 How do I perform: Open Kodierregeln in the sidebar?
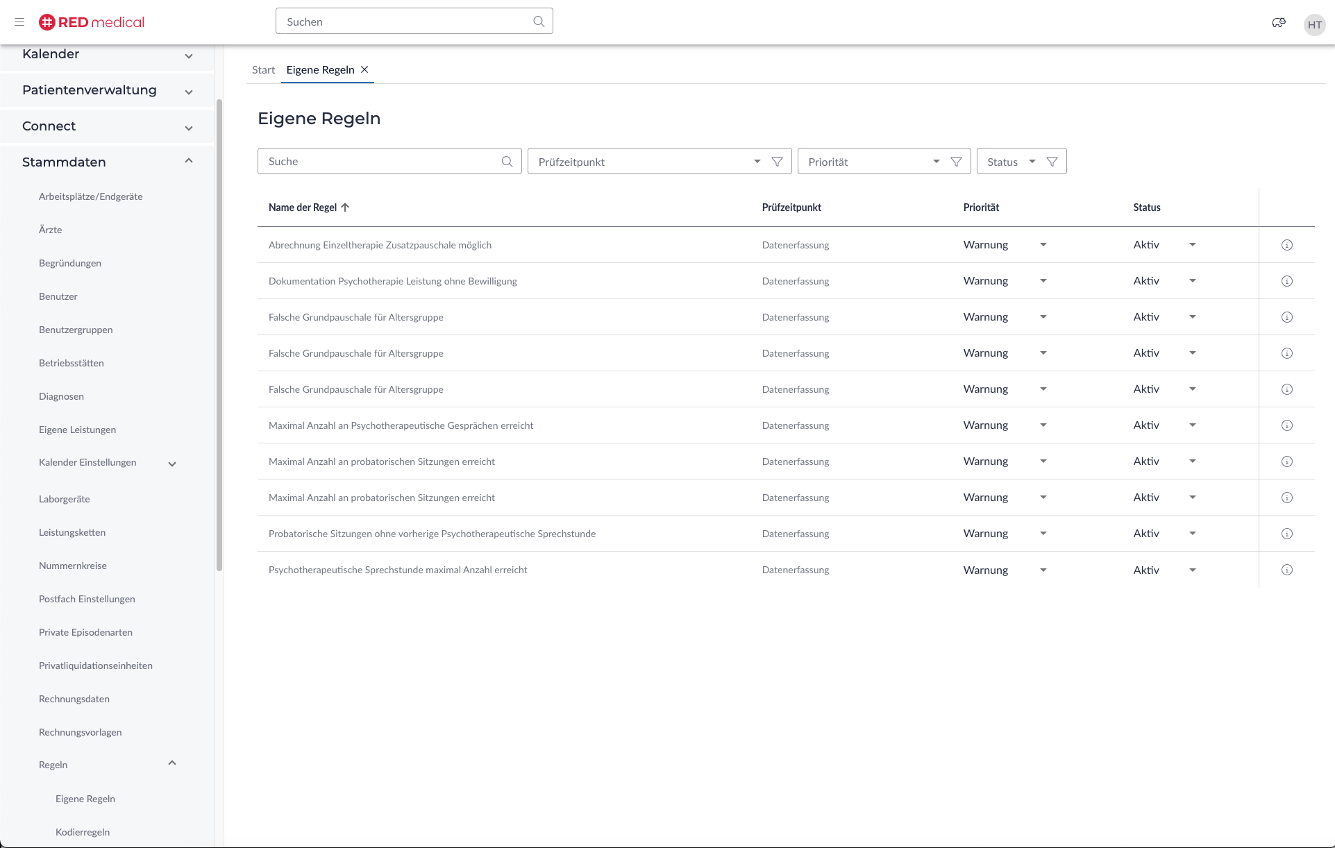pos(83,832)
